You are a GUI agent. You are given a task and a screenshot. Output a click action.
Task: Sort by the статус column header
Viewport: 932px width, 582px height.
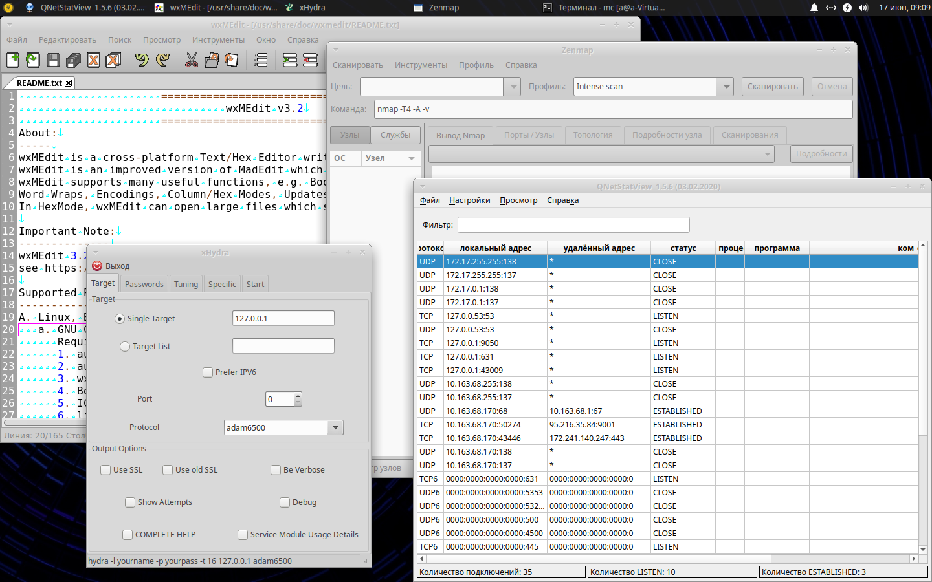pos(683,248)
